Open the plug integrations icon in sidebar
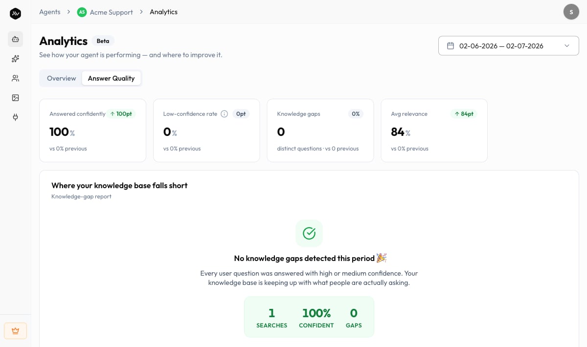This screenshot has height=347, width=587. click(15, 117)
